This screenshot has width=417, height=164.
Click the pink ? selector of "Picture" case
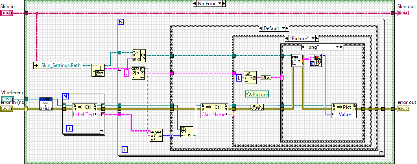tap(234, 114)
